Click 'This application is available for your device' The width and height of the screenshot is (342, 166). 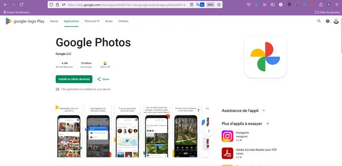[x=86, y=89]
